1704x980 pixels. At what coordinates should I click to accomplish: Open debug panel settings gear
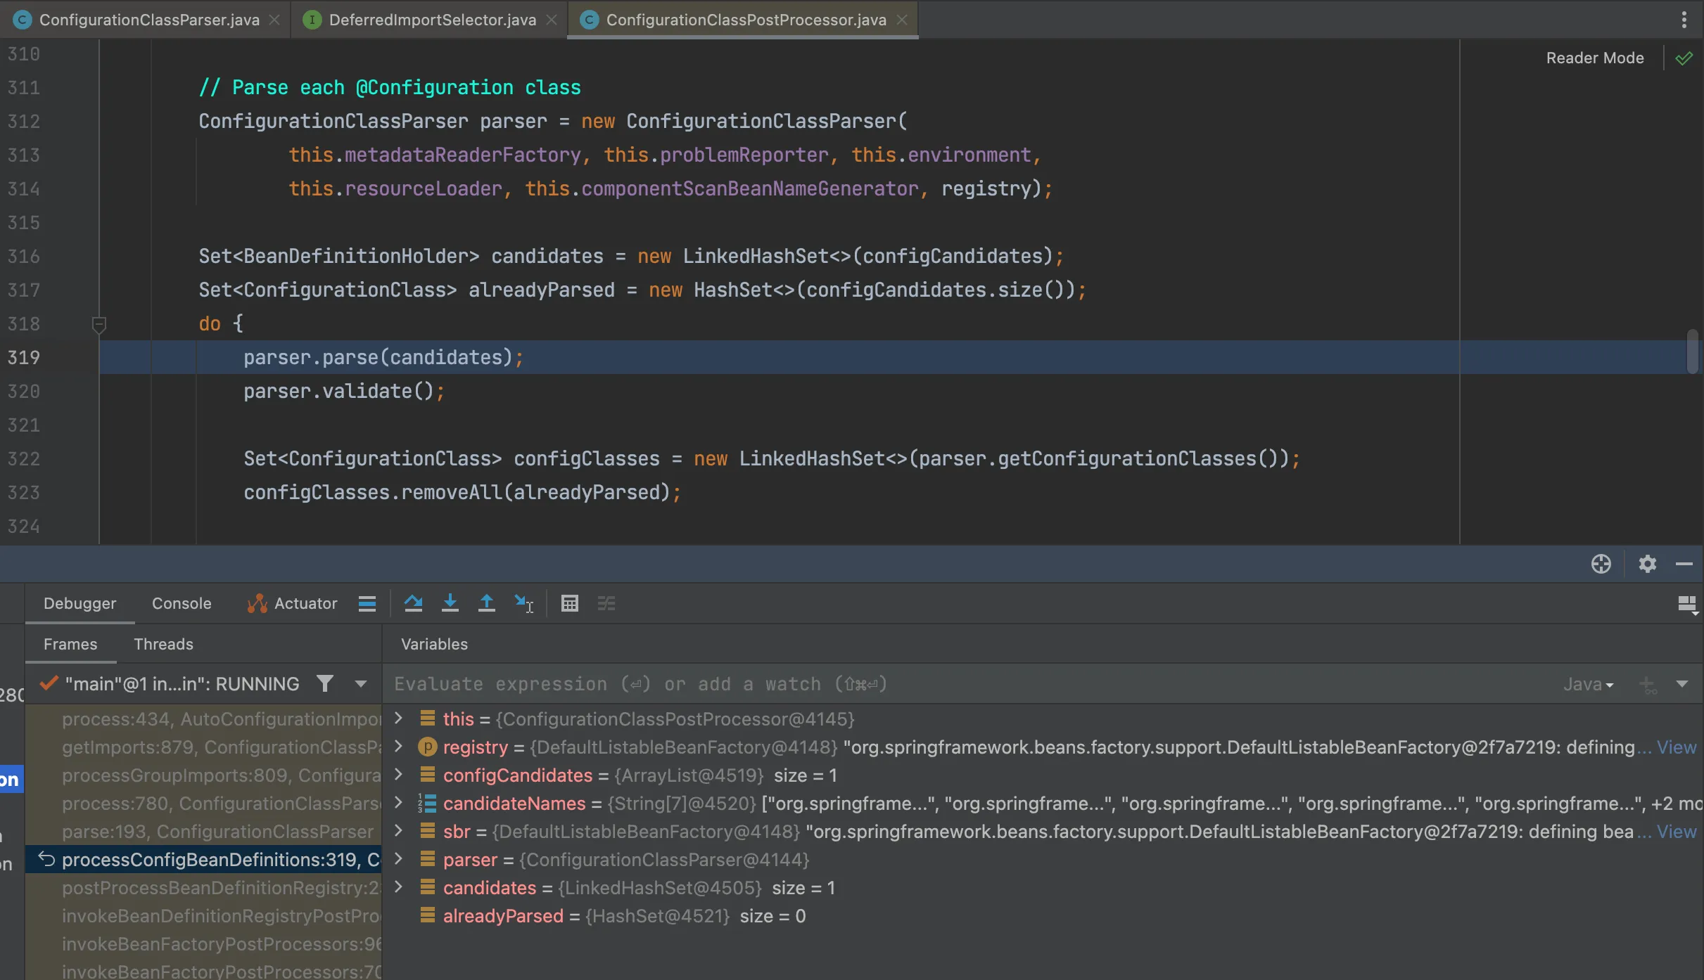click(x=1647, y=564)
